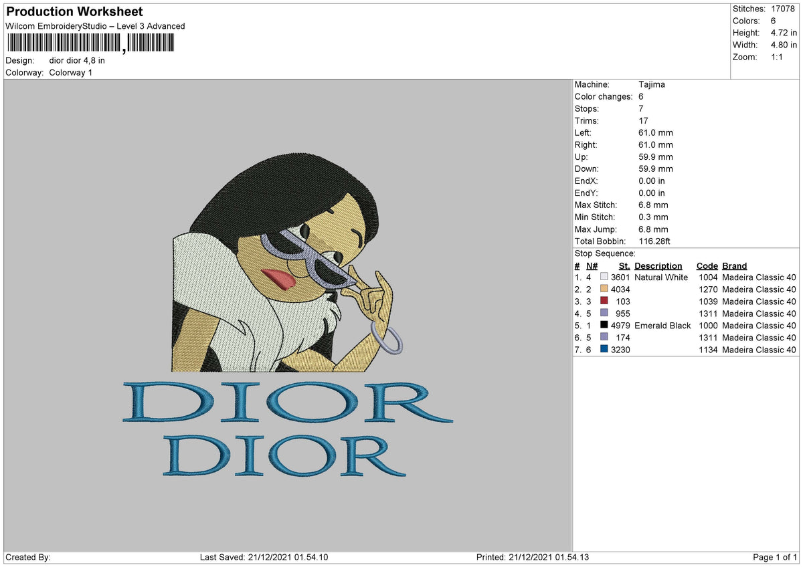
Task: Click the barcode under the software name
Action: coord(90,43)
